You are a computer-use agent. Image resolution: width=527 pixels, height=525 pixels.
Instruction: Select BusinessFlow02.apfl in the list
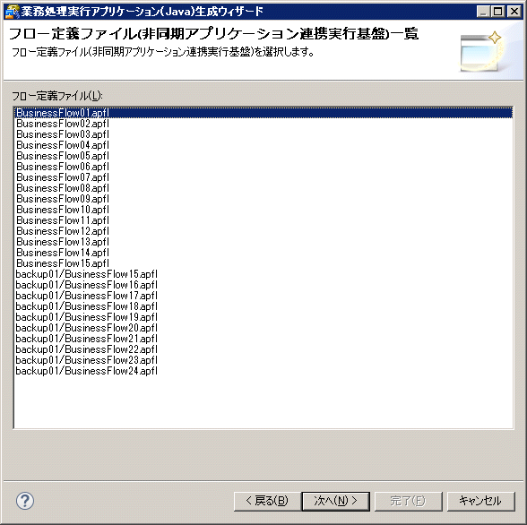tap(263, 124)
